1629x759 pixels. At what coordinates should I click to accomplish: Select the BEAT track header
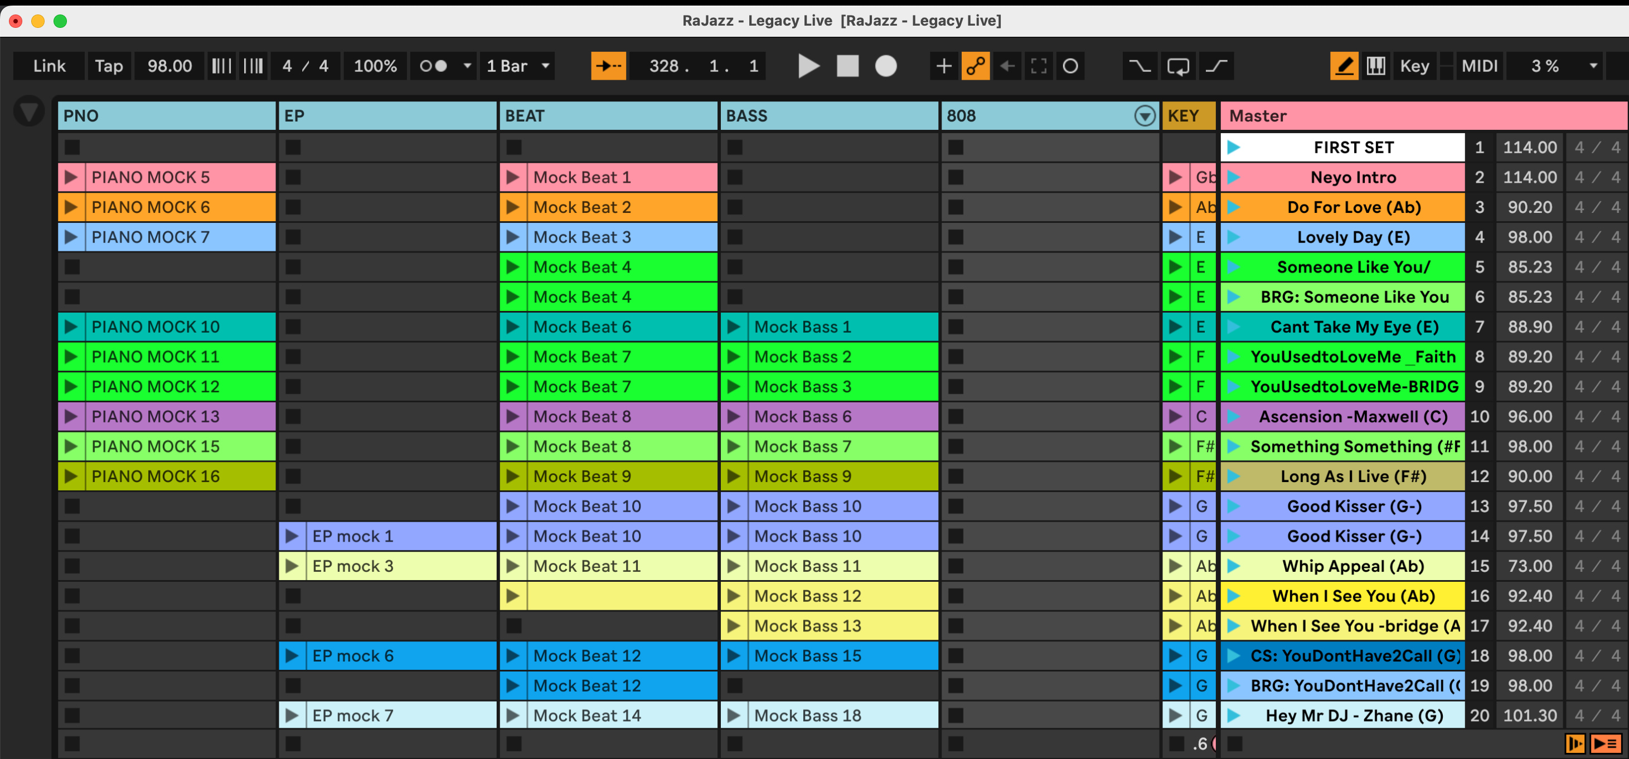tap(608, 116)
